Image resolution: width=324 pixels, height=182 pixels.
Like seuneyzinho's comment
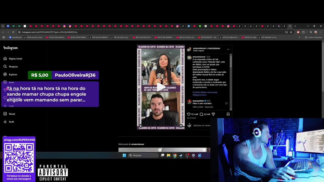coord(226,103)
